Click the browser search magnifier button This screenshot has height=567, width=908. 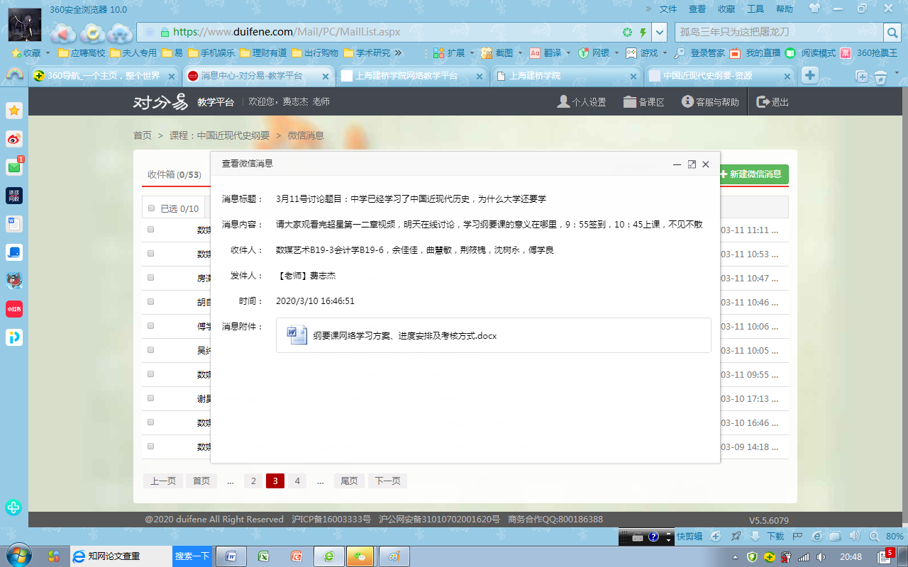tap(892, 33)
